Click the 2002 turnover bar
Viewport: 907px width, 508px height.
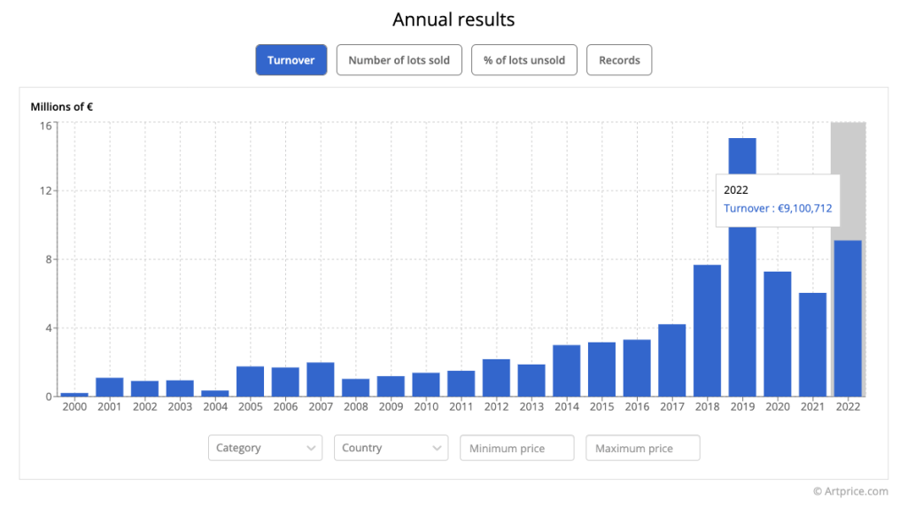tap(144, 389)
